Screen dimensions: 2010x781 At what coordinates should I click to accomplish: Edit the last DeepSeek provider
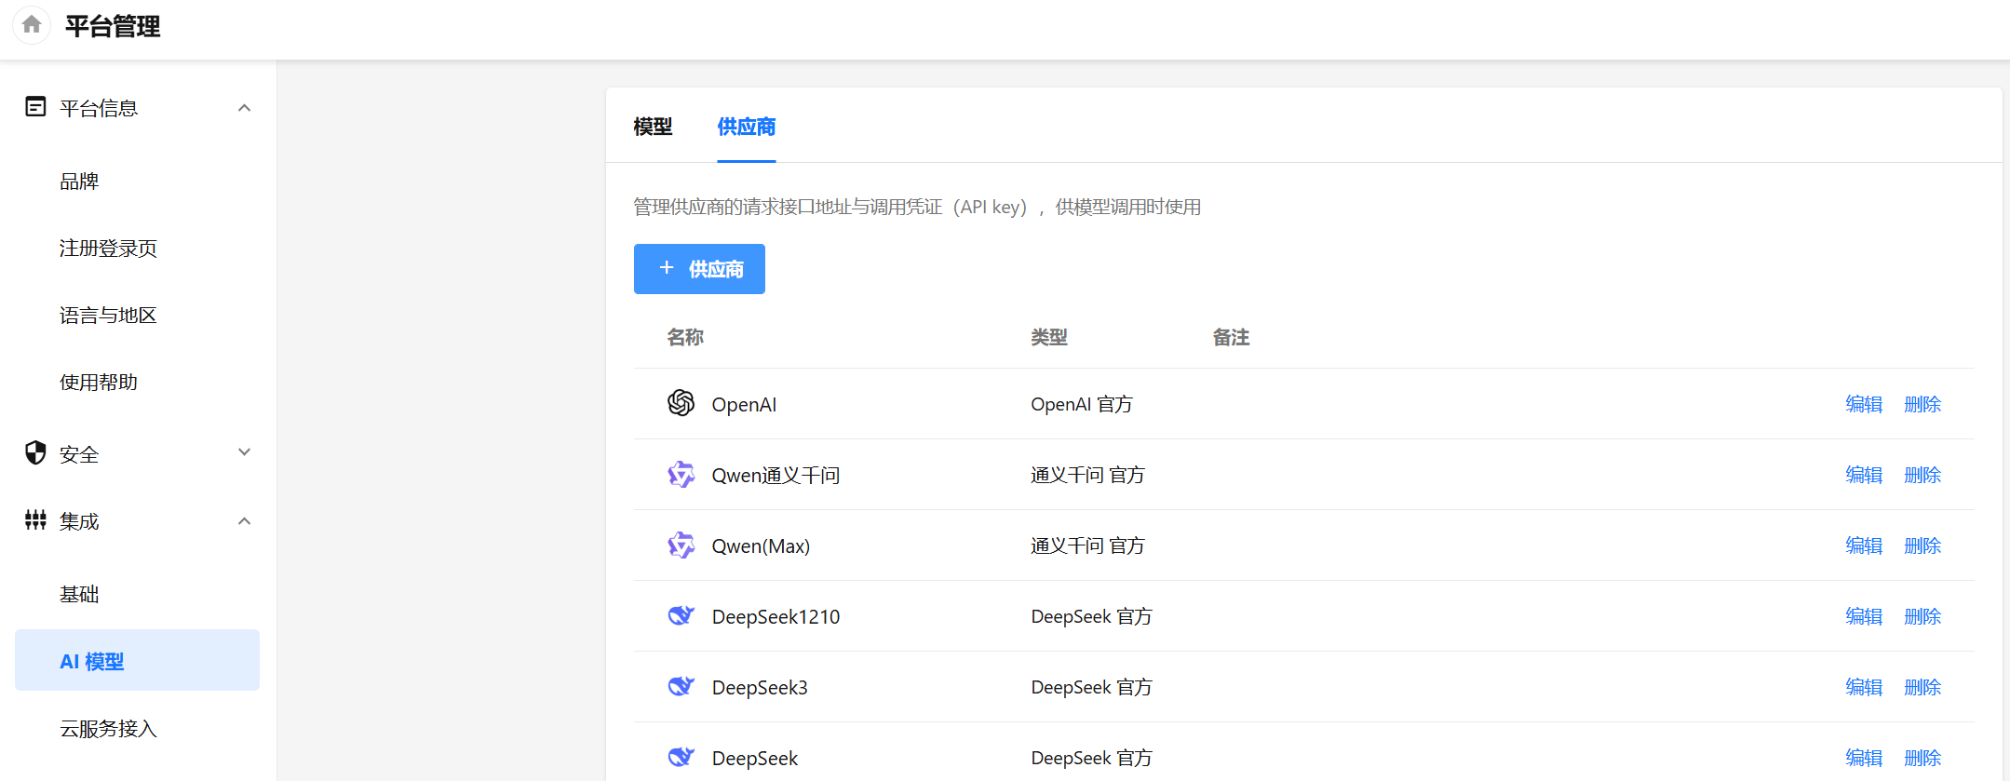click(1864, 758)
